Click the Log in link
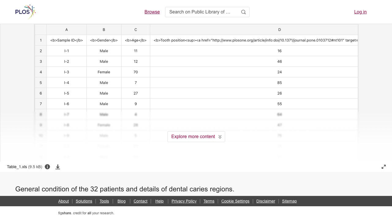The height and width of the screenshot is (220, 392). (360, 12)
